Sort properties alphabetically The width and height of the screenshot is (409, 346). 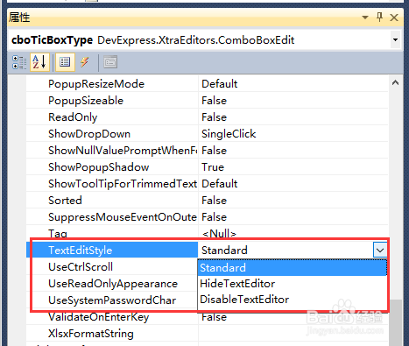pos(39,62)
